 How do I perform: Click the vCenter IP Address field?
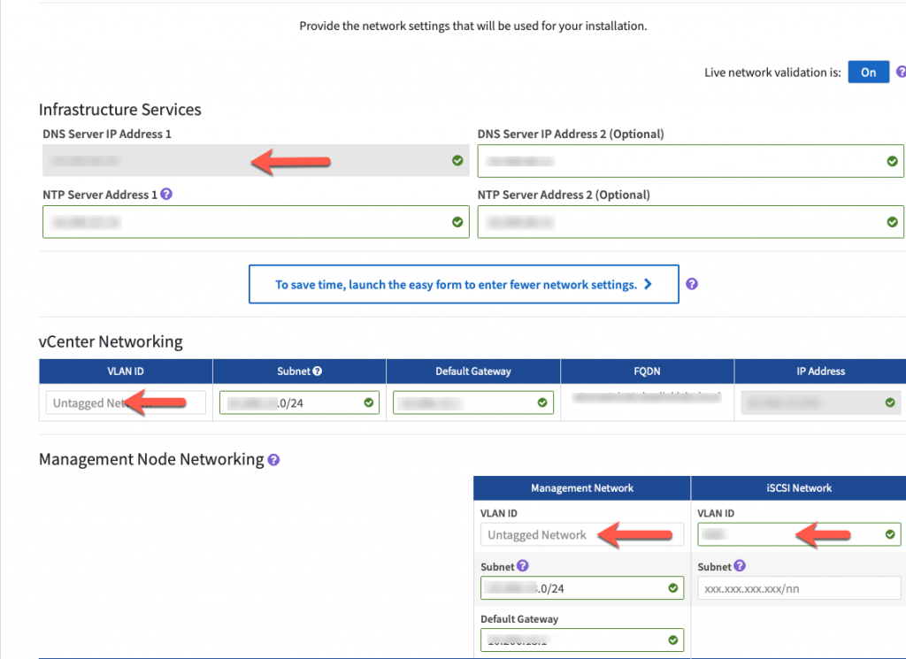click(x=821, y=402)
